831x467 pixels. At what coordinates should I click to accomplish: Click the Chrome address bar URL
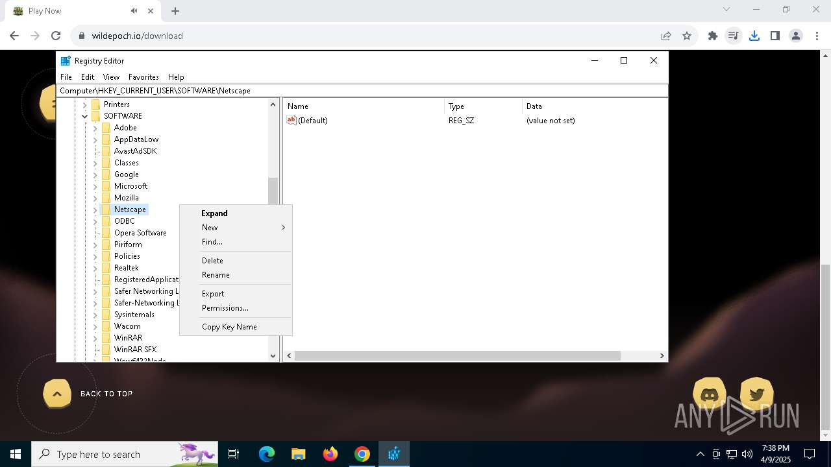pos(137,36)
